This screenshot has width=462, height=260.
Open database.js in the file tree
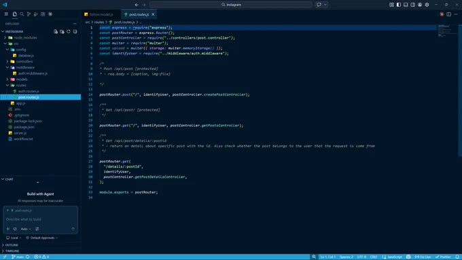[26, 56]
